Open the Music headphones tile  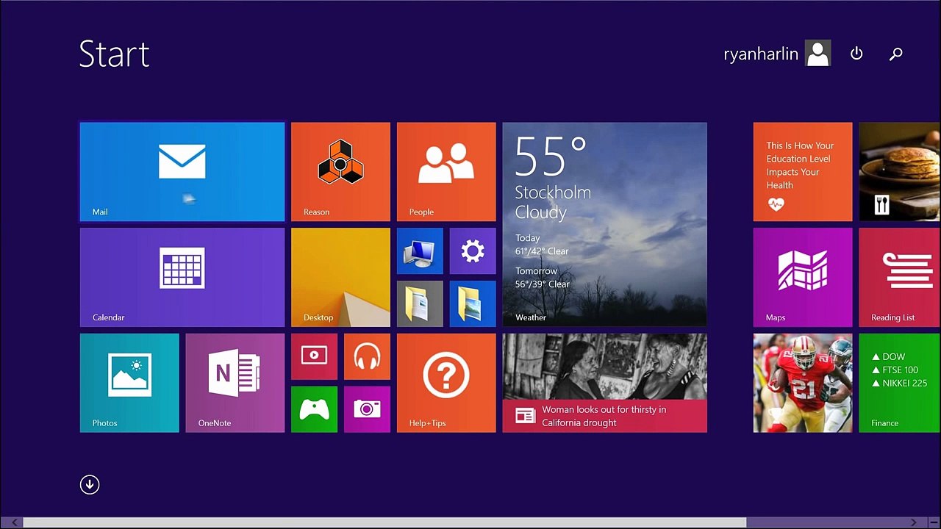(x=367, y=356)
